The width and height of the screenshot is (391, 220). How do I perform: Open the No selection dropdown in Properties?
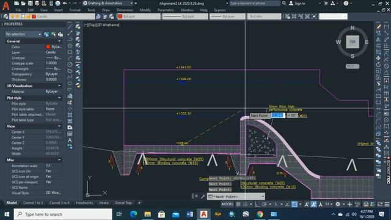[x=23, y=34]
